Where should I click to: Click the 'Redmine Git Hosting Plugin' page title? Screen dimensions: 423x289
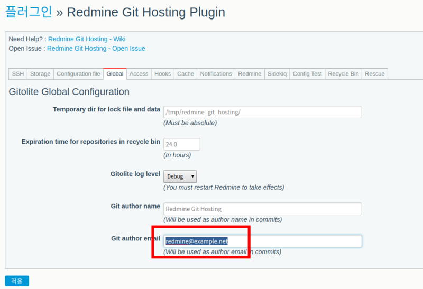click(x=146, y=12)
